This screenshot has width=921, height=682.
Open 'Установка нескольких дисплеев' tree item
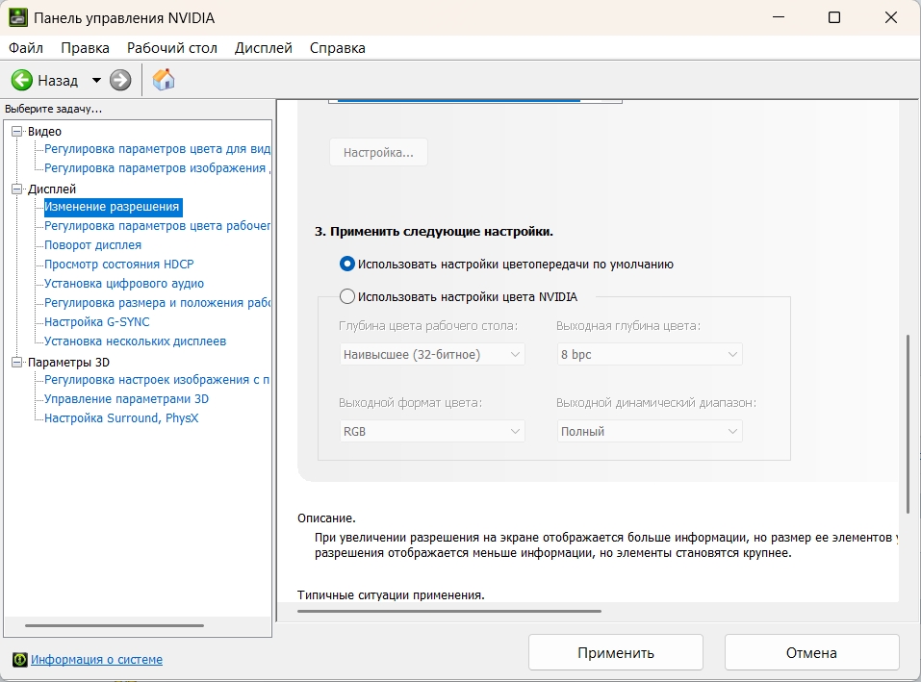[x=135, y=341]
